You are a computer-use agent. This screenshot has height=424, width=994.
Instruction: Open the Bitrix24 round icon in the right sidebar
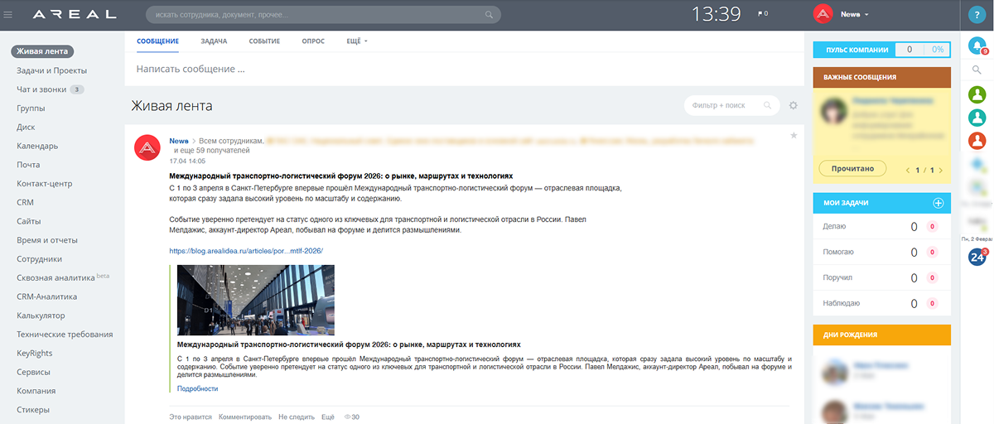[x=977, y=257]
